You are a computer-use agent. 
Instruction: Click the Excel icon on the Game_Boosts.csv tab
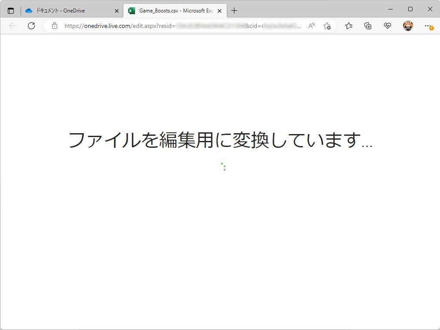click(131, 10)
